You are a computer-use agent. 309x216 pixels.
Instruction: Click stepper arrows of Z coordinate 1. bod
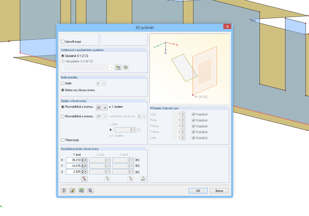click(x=83, y=172)
